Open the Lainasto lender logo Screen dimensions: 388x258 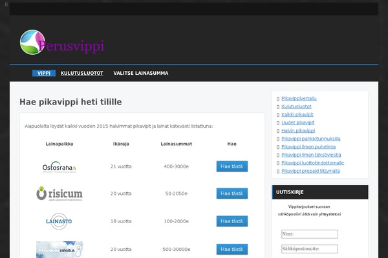tap(59, 221)
